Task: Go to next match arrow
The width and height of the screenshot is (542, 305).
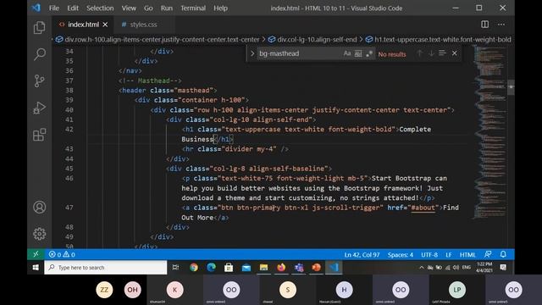Action: click(431, 53)
